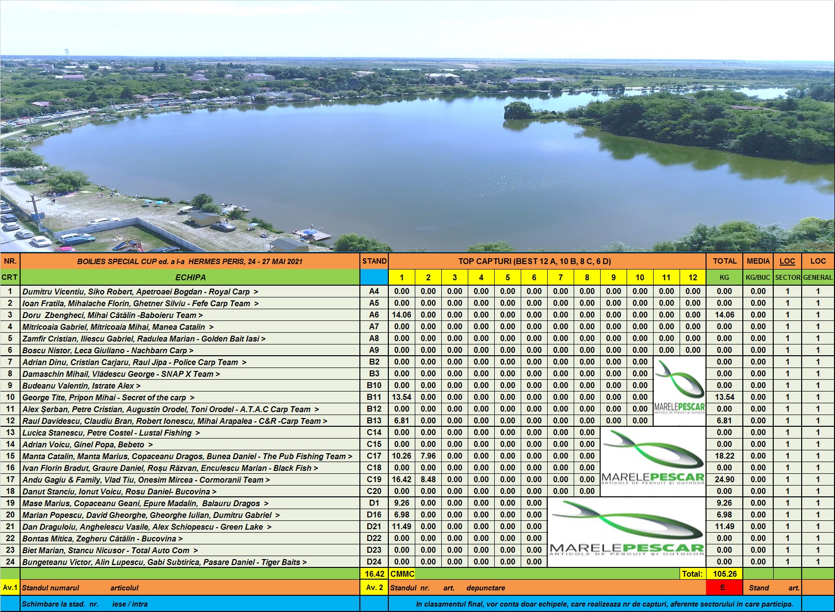This screenshot has width=835, height=612.
Task: Select the Fefe Carp Team name cell
Action: pyautogui.click(x=190, y=303)
